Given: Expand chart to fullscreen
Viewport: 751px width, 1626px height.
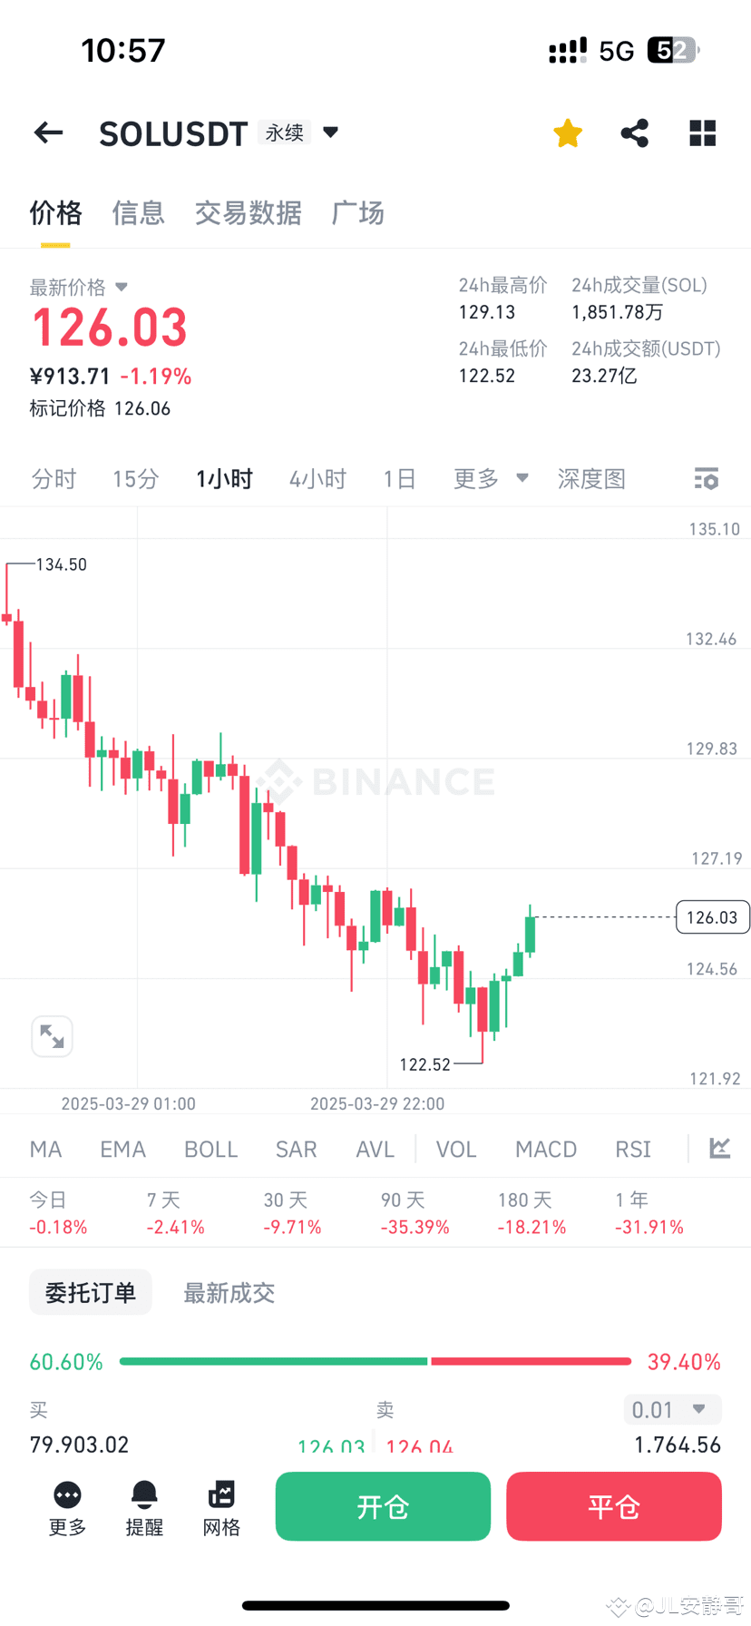Looking at the screenshot, I should tap(52, 1035).
